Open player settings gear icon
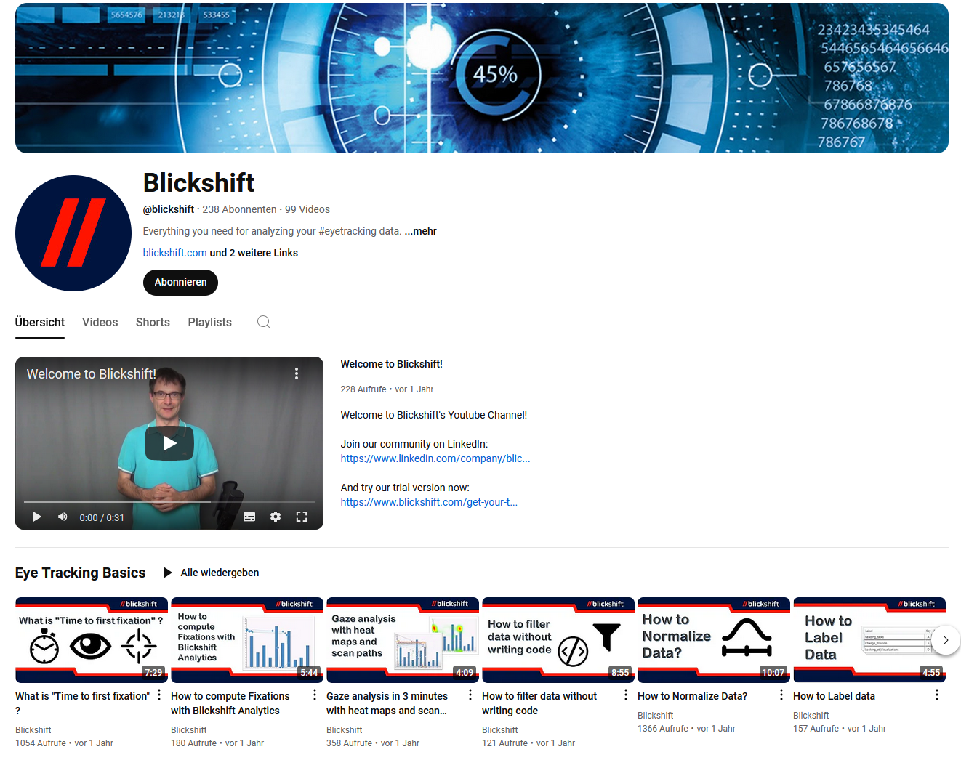The width and height of the screenshot is (961, 760). coord(276,517)
